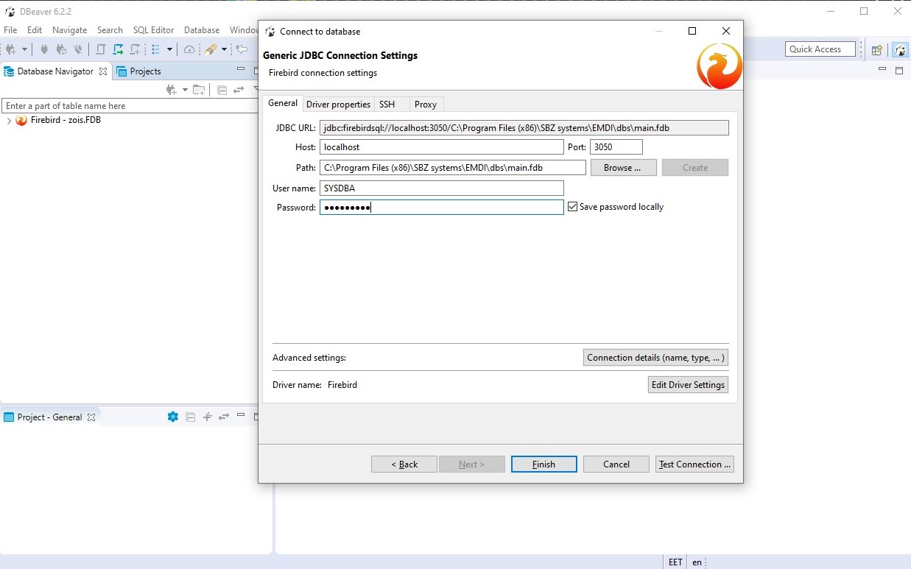
Task: Open the File menu
Action: click(10, 30)
